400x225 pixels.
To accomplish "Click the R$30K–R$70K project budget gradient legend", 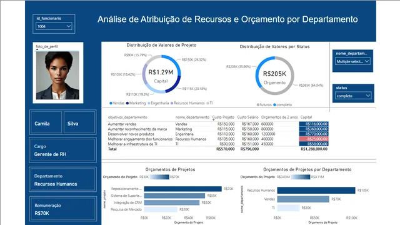I will [159, 177].
